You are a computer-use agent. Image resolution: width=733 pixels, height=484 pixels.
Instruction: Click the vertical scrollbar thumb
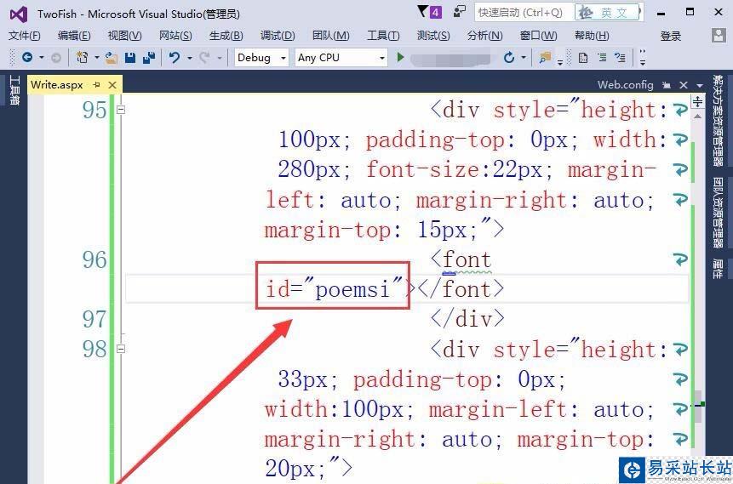click(x=697, y=407)
